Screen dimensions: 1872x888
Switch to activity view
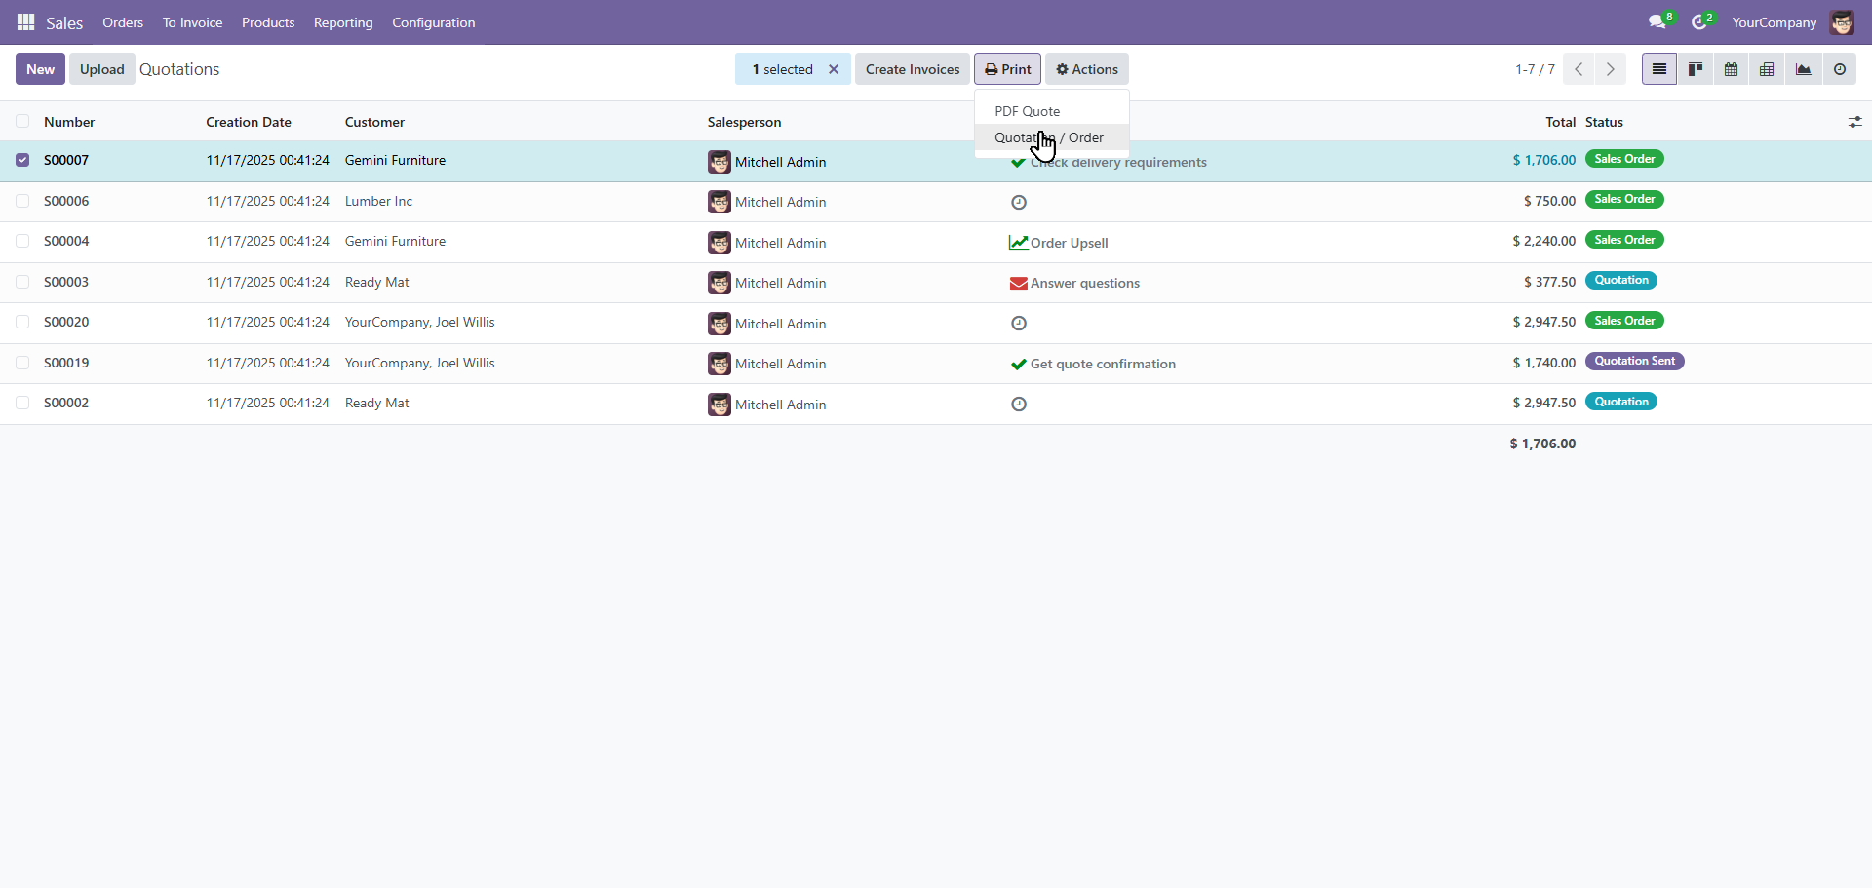(1840, 69)
